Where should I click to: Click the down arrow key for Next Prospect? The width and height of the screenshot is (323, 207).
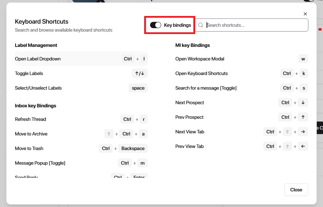(x=303, y=102)
